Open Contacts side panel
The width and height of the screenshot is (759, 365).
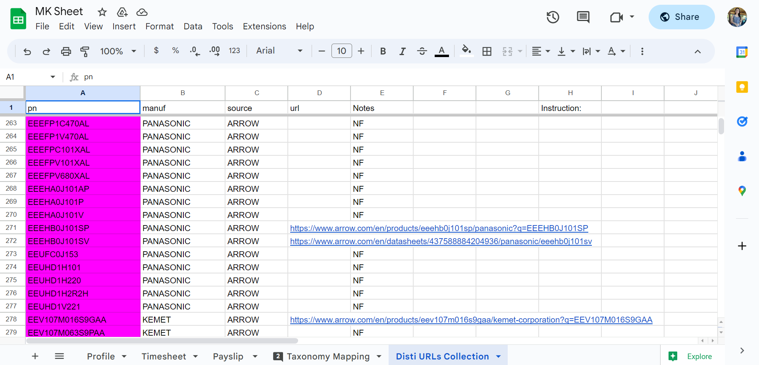[742, 156]
